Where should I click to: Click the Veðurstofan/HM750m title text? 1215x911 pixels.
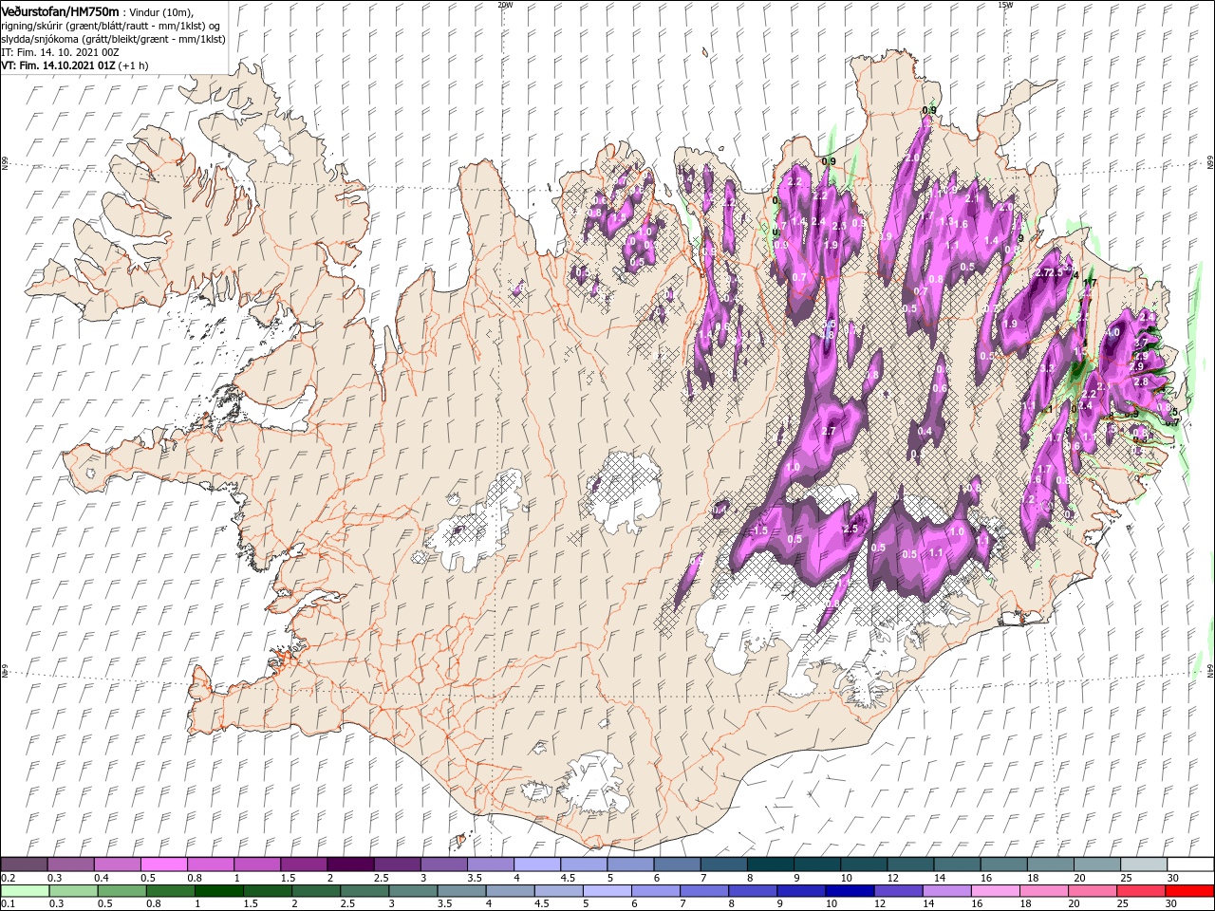(x=60, y=10)
